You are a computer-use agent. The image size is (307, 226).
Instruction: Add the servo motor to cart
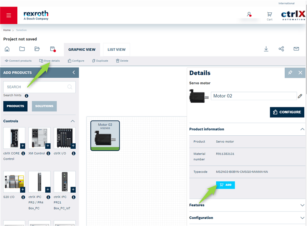pos(226,185)
